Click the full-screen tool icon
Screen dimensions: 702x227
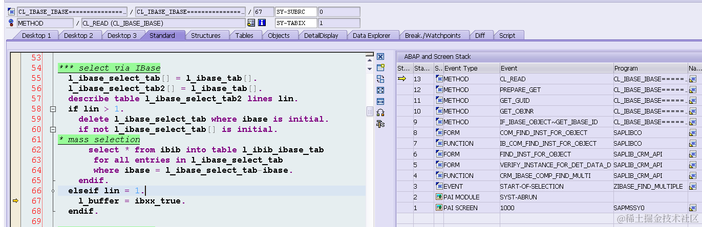click(x=380, y=90)
